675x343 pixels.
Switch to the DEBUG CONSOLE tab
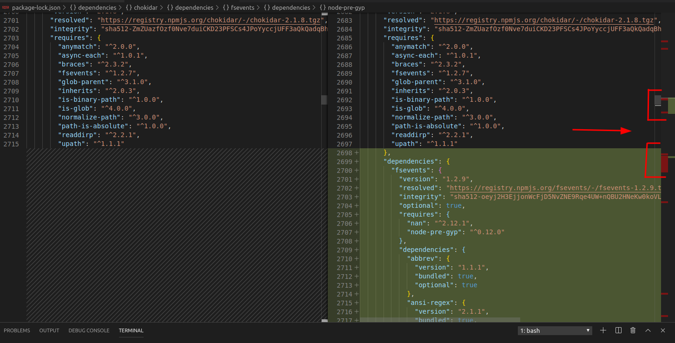89,330
